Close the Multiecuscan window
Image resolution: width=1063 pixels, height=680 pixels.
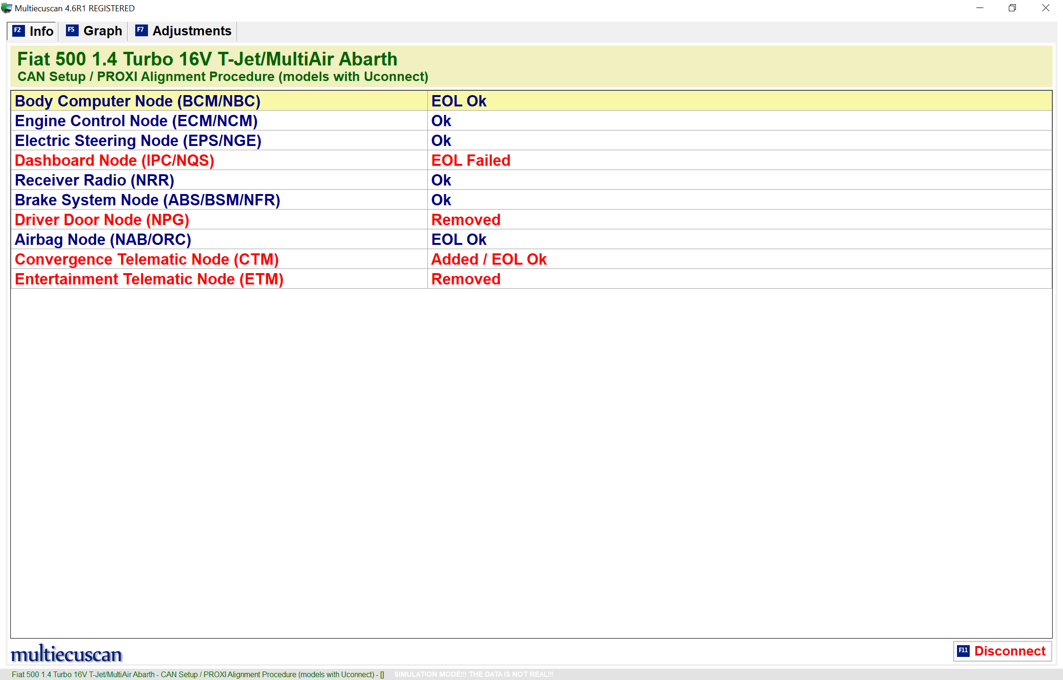(1046, 8)
